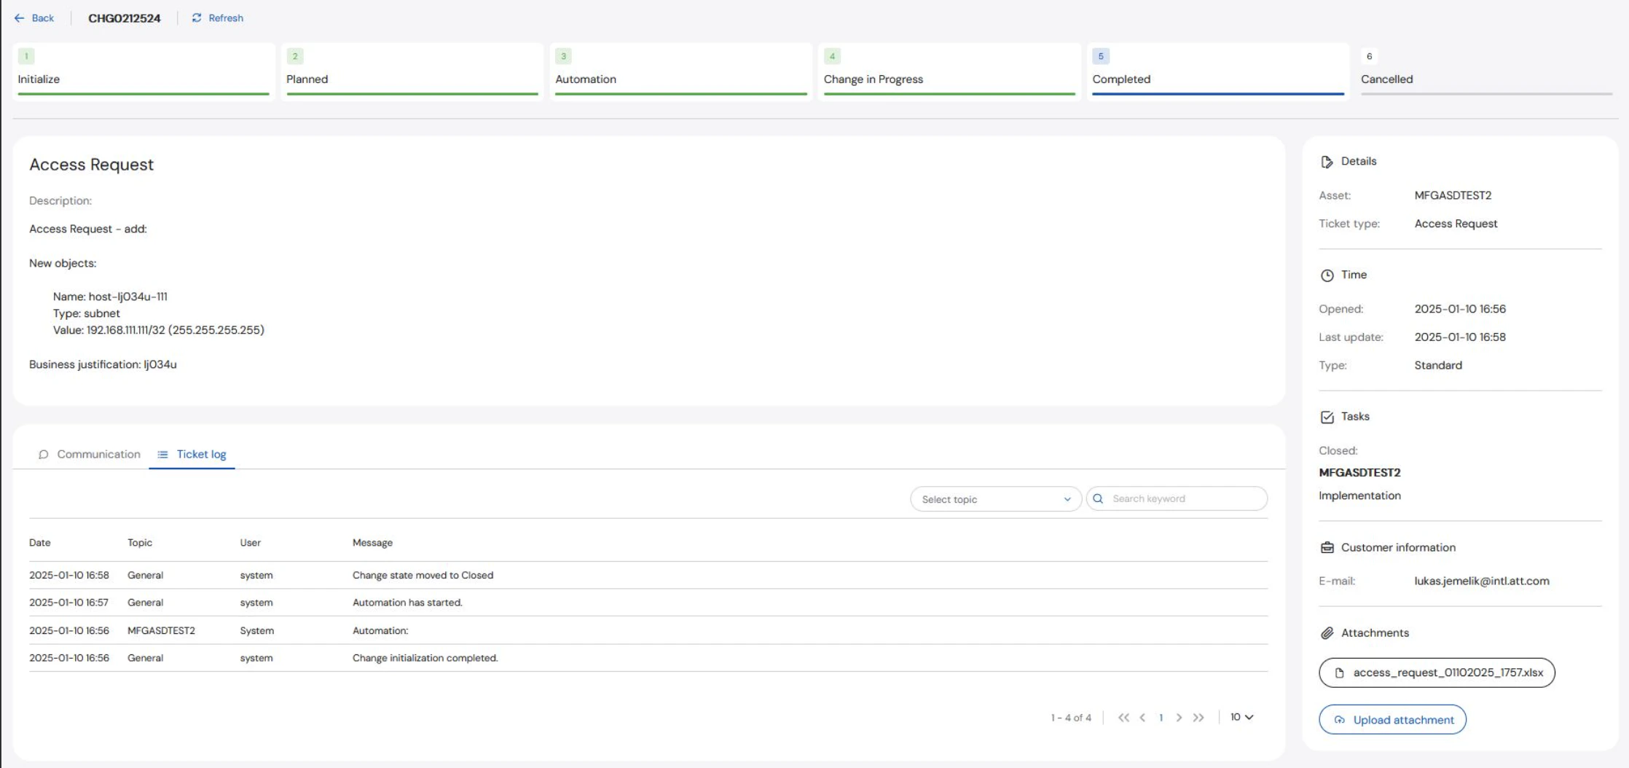The image size is (1629, 768).
Task: Click the Refresh circular arrows icon
Action: 197,18
